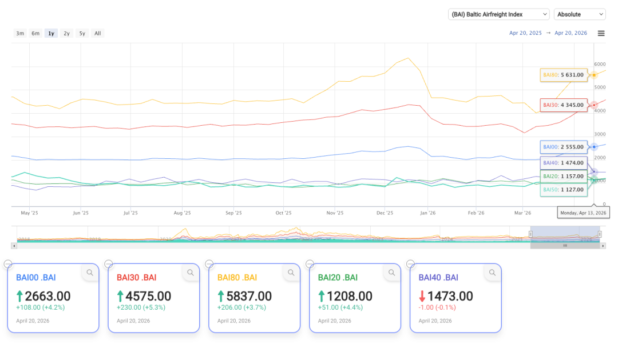This screenshot has width=618, height=344.
Task: Click the magnifier icon on BAI40 card
Action: (x=492, y=273)
